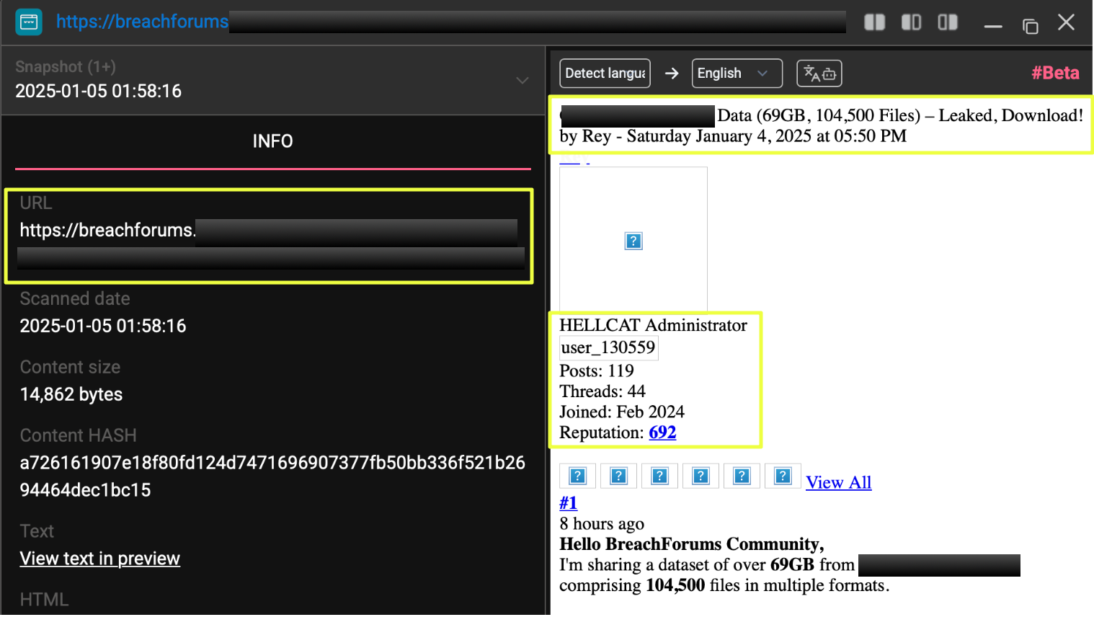Click the user_130559 username box
The width and height of the screenshot is (1094, 617).
(608, 348)
